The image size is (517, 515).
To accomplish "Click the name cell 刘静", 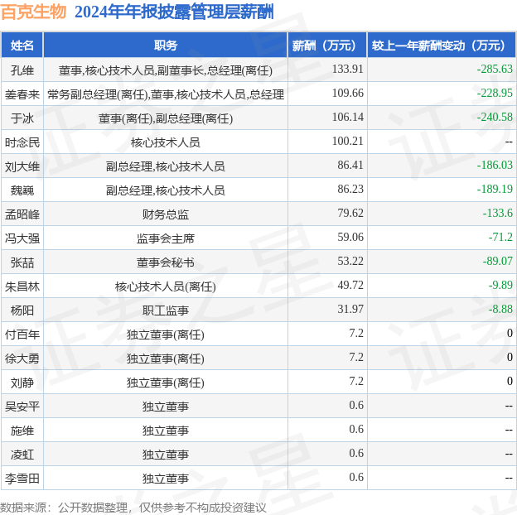I will tap(22, 383).
